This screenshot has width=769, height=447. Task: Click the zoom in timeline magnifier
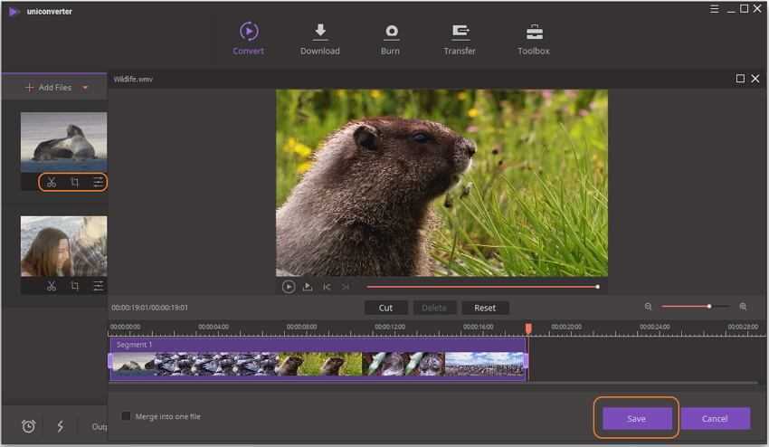click(743, 307)
